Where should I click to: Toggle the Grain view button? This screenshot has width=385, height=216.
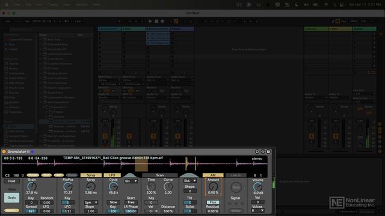pos(11,197)
